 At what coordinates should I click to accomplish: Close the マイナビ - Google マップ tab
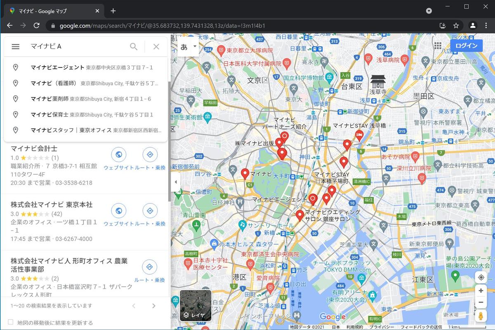tap(97, 11)
